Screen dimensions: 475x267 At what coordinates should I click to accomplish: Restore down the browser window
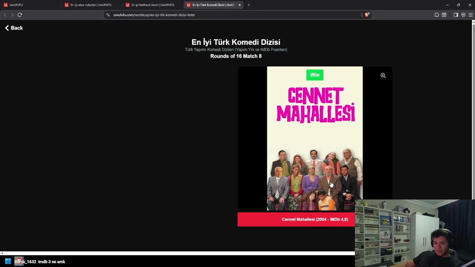(x=459, y=5)
